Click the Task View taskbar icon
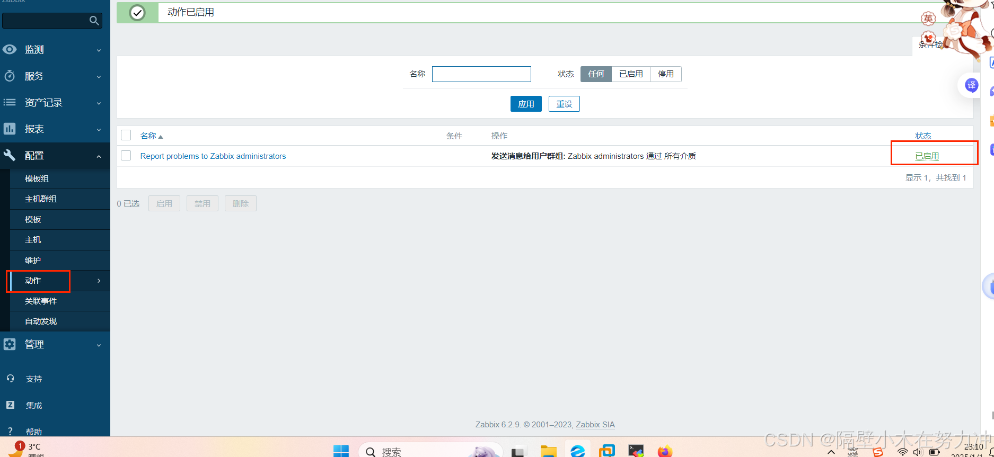This screenshot has height=457, width=994. pyautogui.click(x=518, y=452)
